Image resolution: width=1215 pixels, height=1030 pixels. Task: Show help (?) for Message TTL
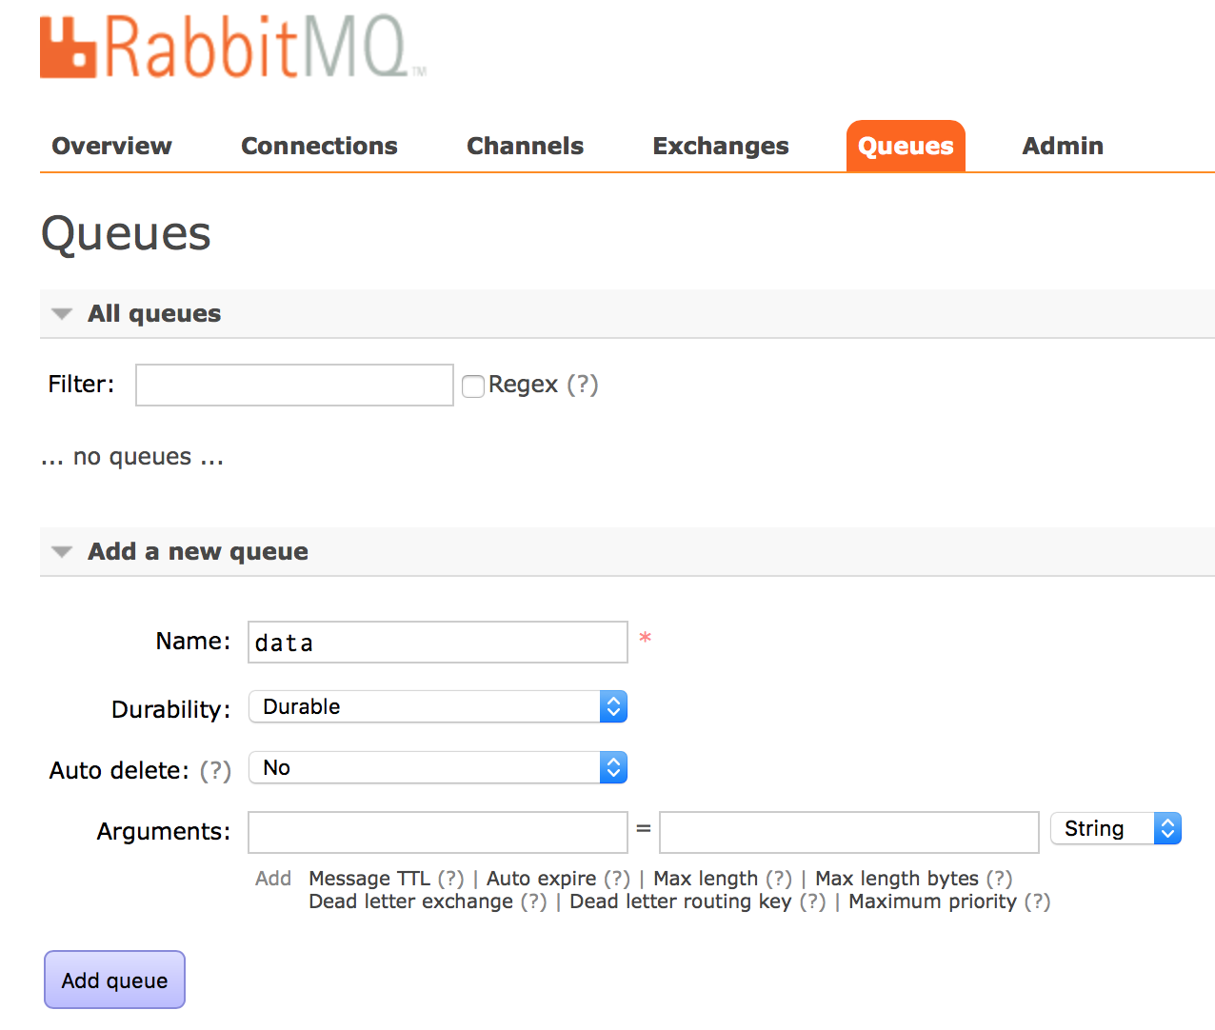[x=450, y=878]
